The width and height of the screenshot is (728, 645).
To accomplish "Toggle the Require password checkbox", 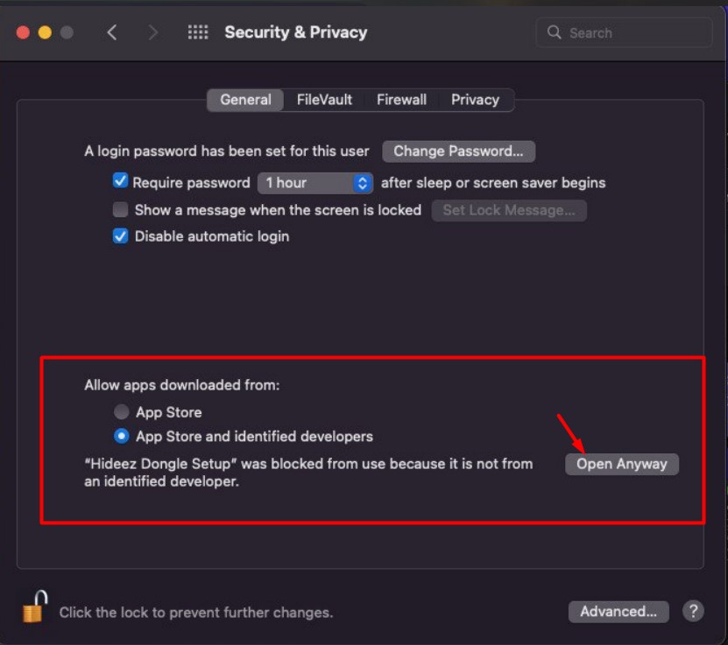I will (120, 181).
